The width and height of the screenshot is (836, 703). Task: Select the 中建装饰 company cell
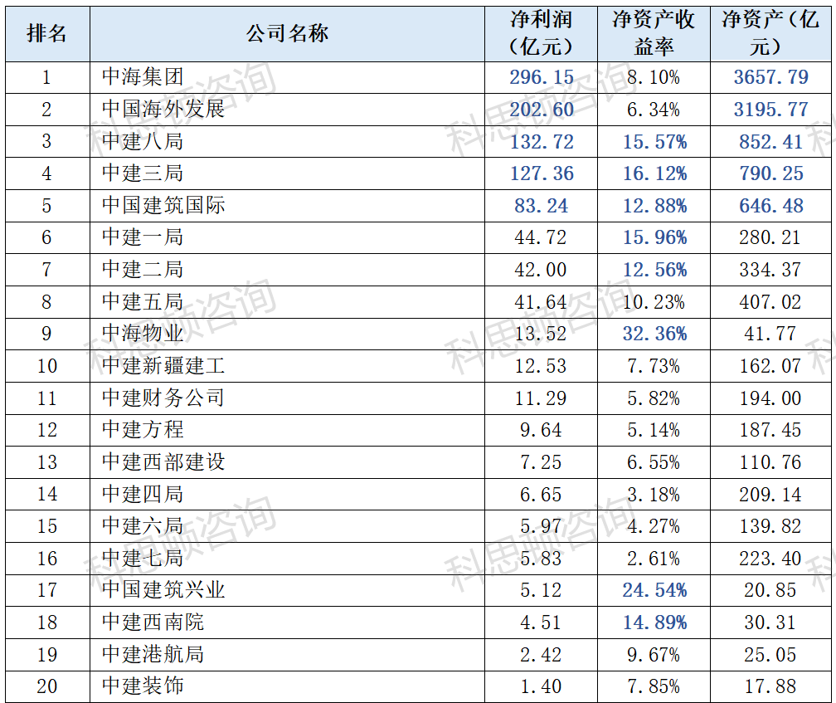(x=287, y=686)
